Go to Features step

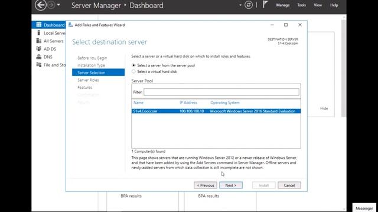click(x=84, y=88)
